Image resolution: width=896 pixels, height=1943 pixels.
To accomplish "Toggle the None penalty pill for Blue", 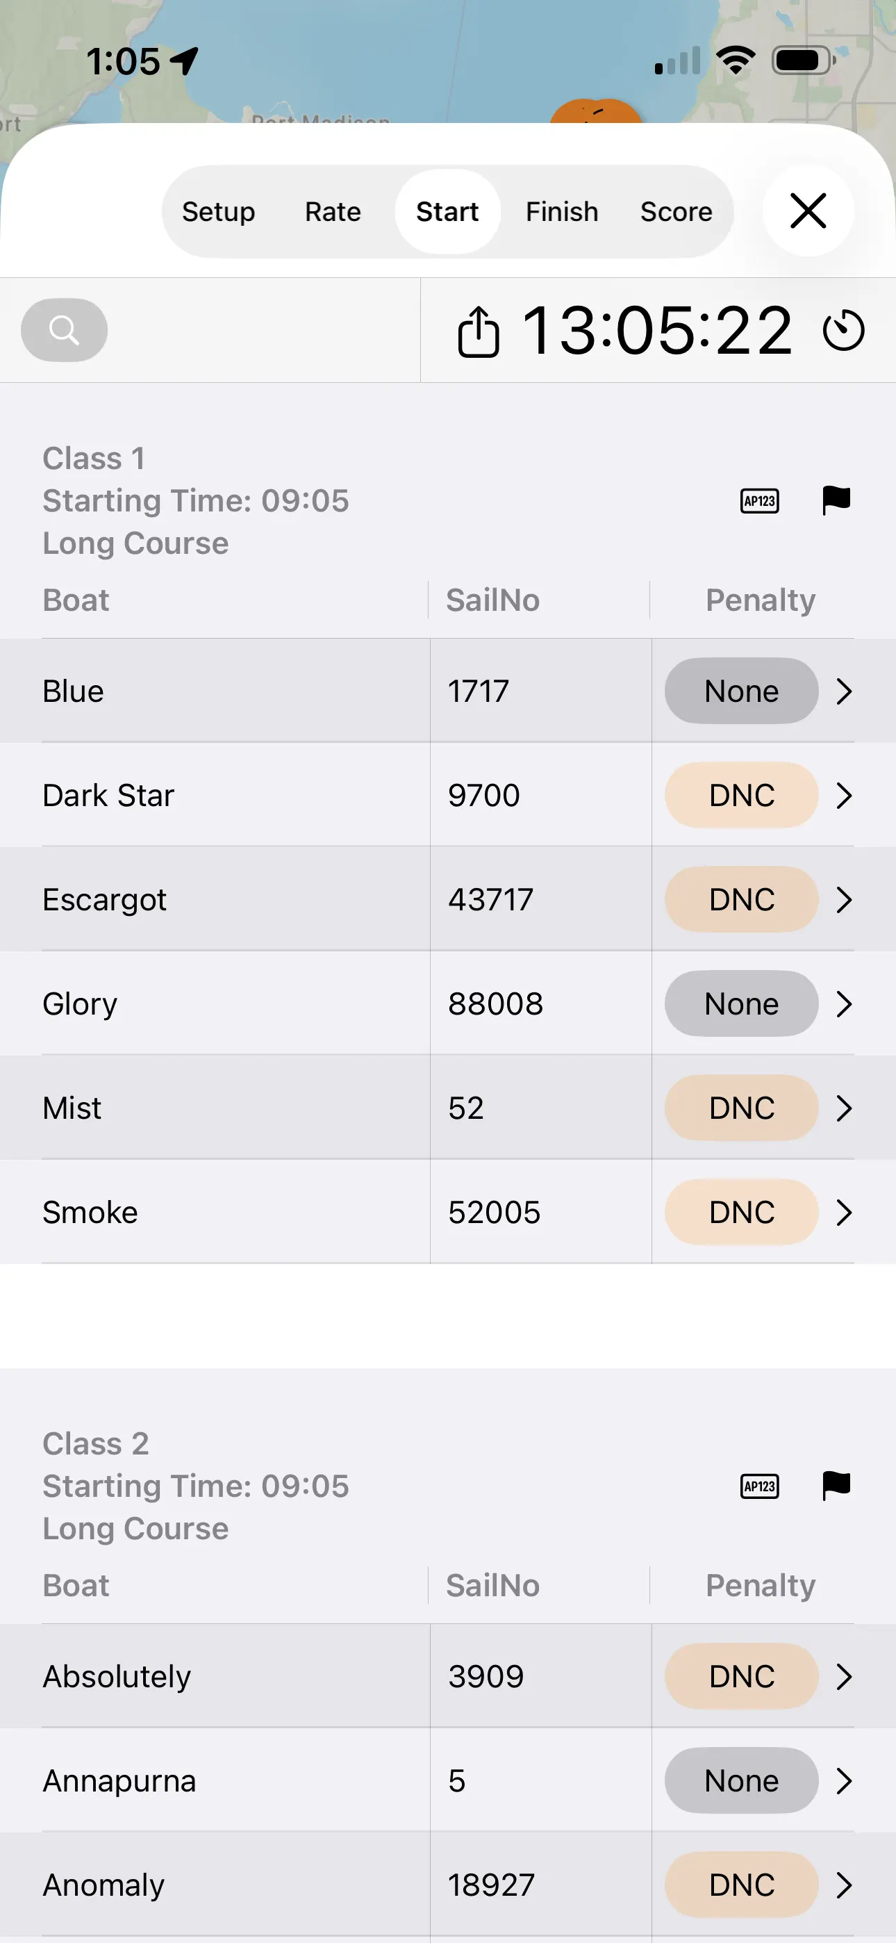I will click(740, 691).
